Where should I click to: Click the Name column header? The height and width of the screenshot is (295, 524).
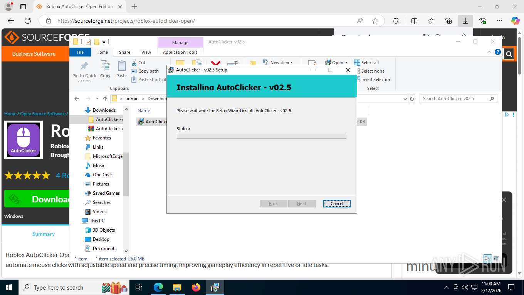point(144,111)
